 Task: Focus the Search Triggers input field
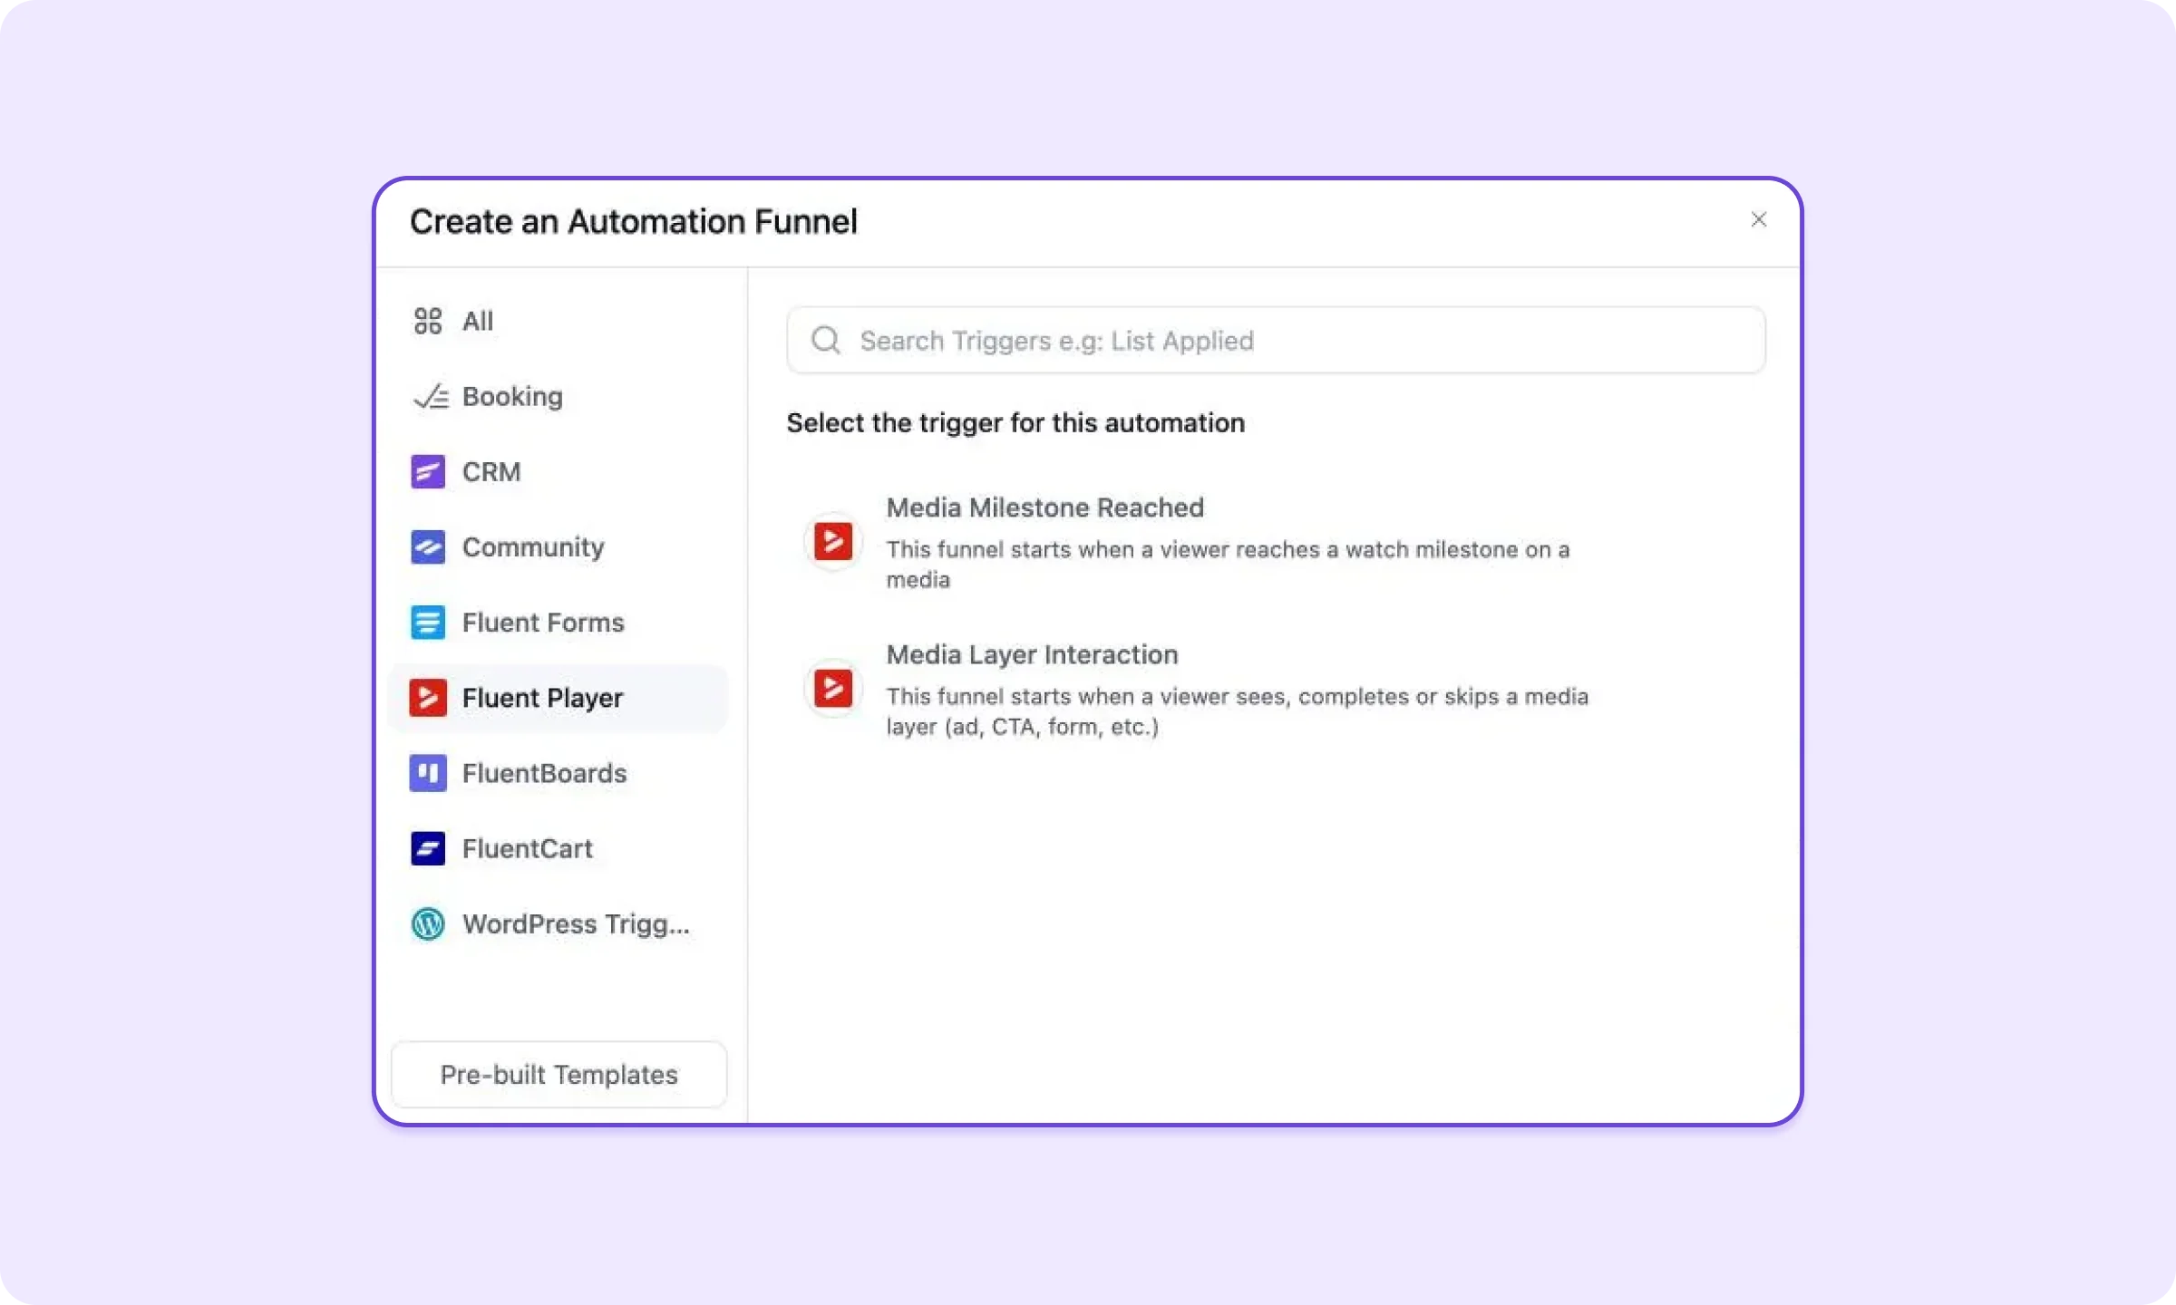click(1276, 340)
